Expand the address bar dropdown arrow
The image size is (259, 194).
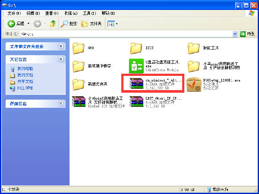(235, 34)
